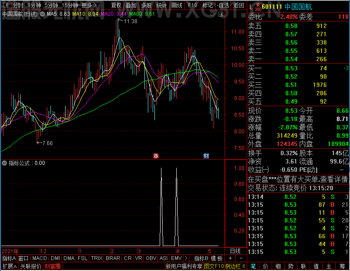Switch indicator to OBV
Viewport: 350px width, 271px height.
(x=151, y=258)
